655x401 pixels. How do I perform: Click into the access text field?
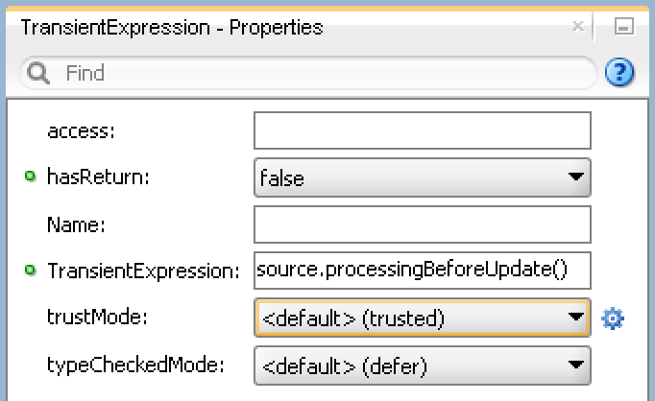(x=423, y=130)
